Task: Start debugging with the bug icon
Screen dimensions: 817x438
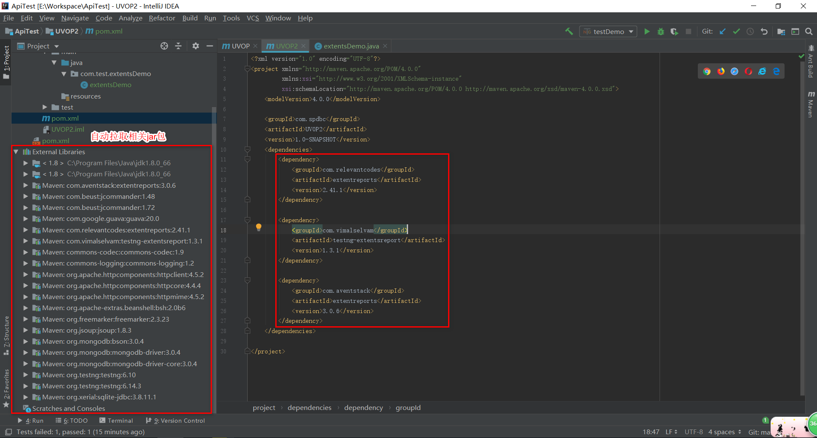Action: (x=660, y=31)
